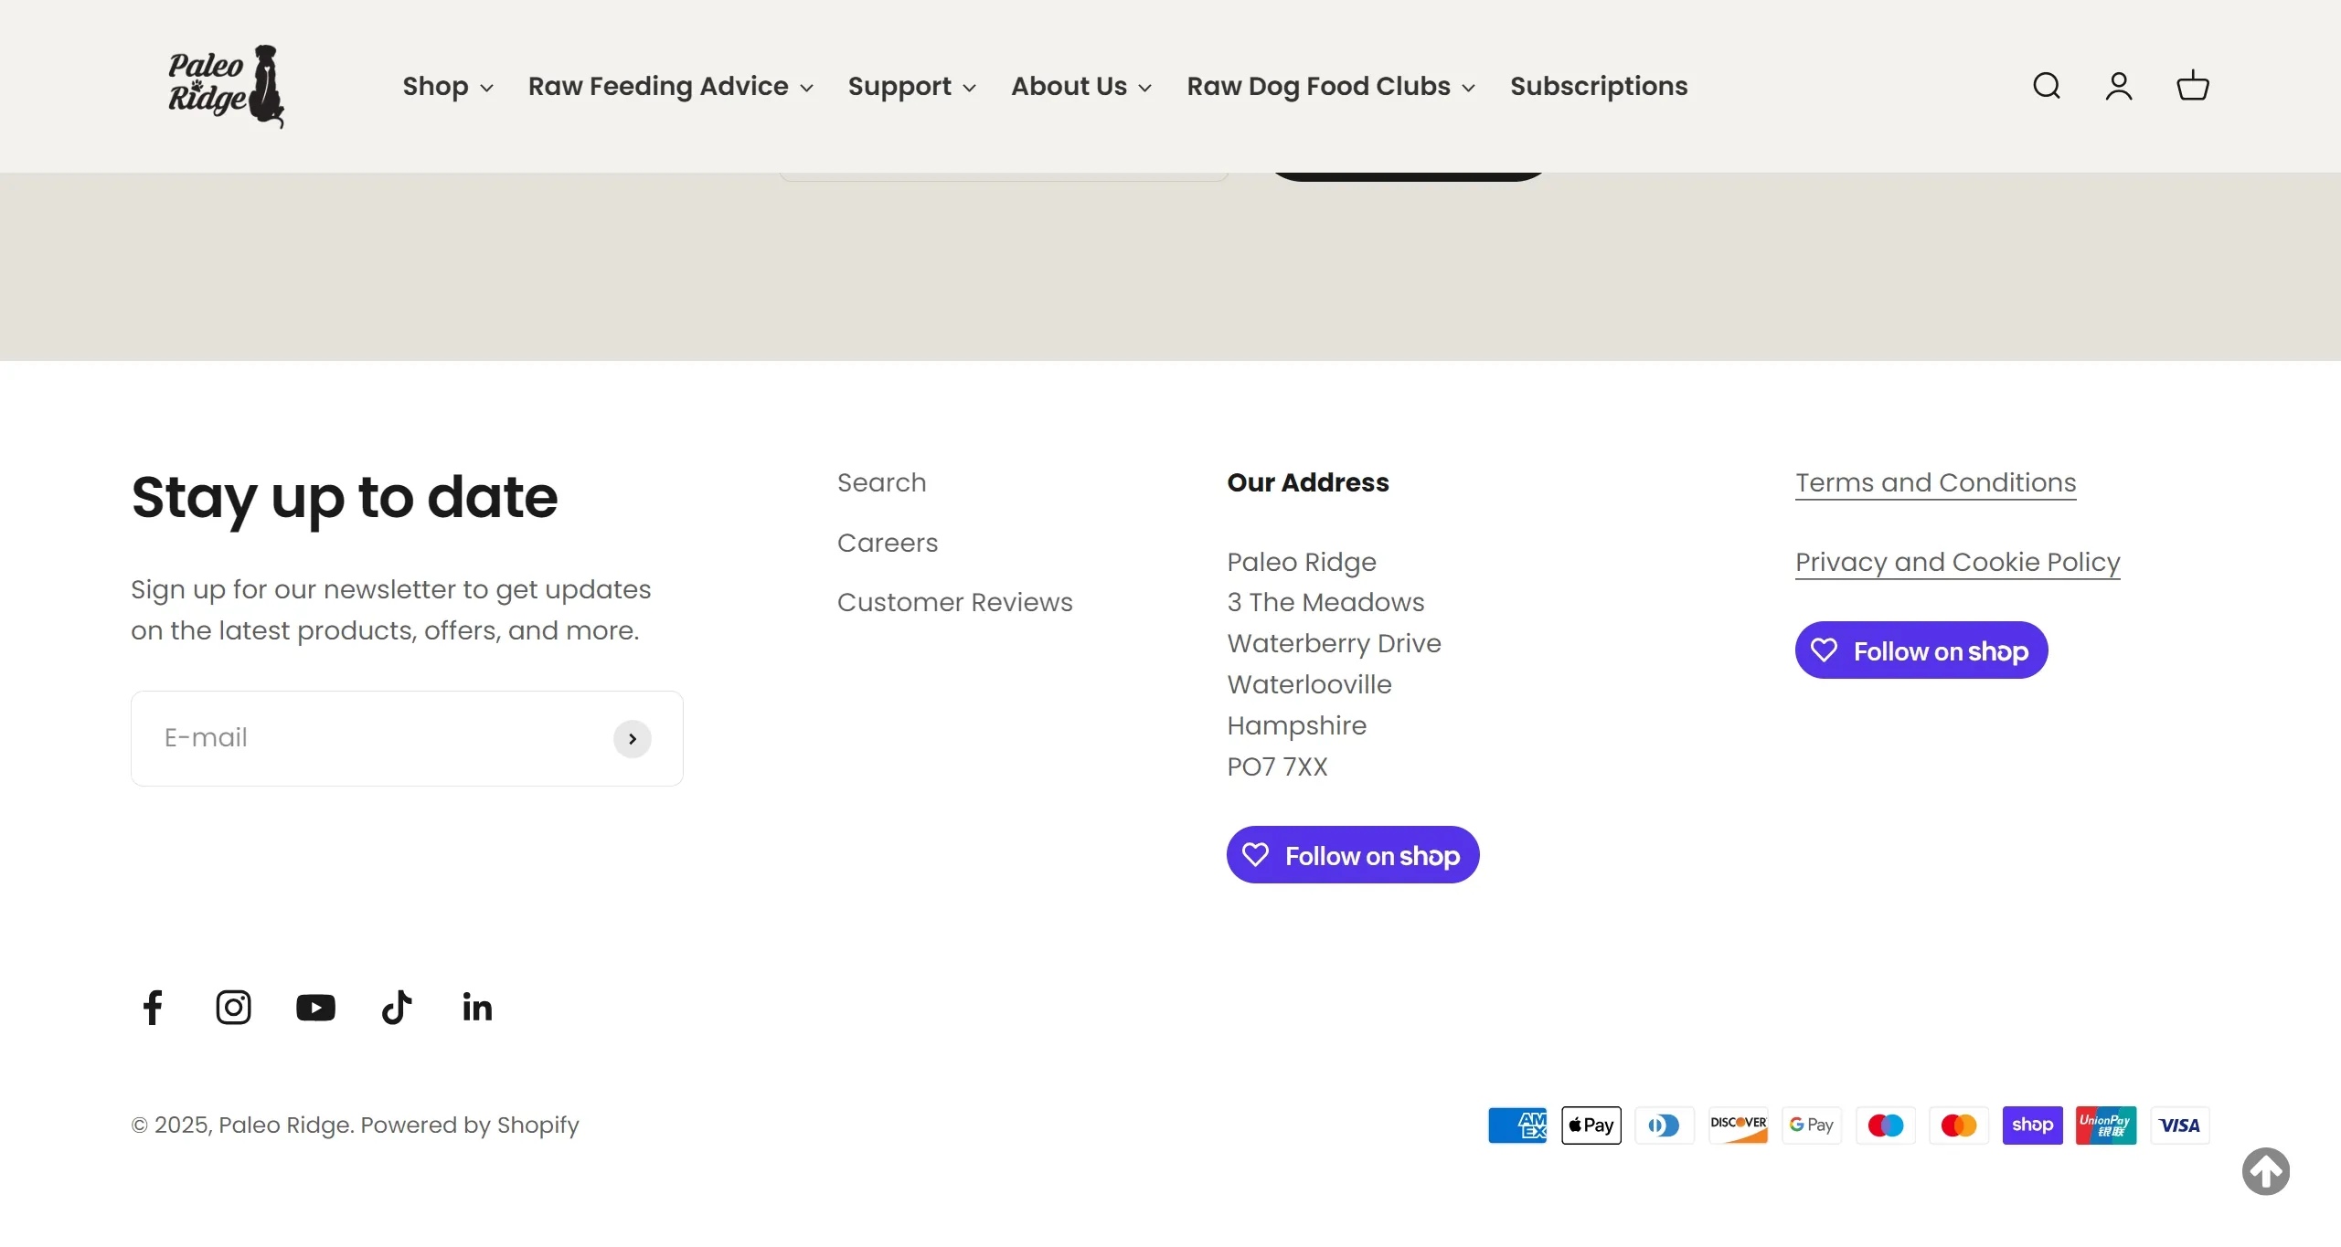Open the shopping basket icon

coord(2192,86)
